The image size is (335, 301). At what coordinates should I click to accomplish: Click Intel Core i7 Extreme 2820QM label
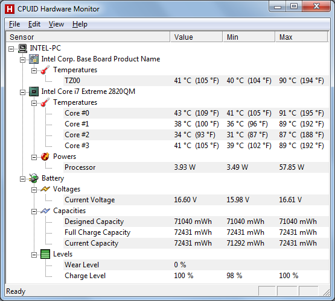click(x=88, y=92)
